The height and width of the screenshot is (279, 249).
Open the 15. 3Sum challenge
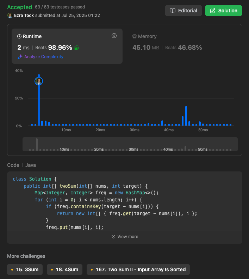click(x=25, y=269)
